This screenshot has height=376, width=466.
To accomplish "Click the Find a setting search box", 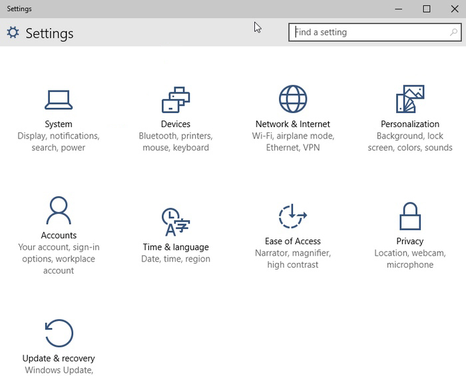I will click(x=375, y=32).
